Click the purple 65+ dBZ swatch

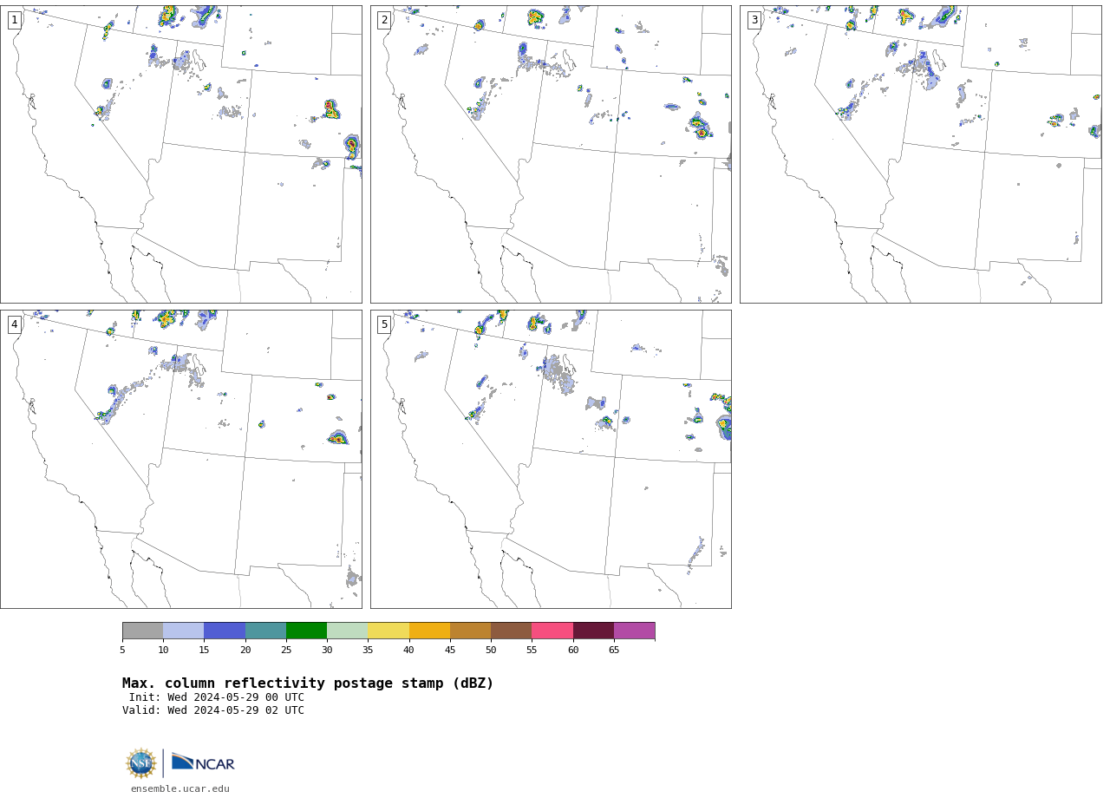click(x=635, y=631)
